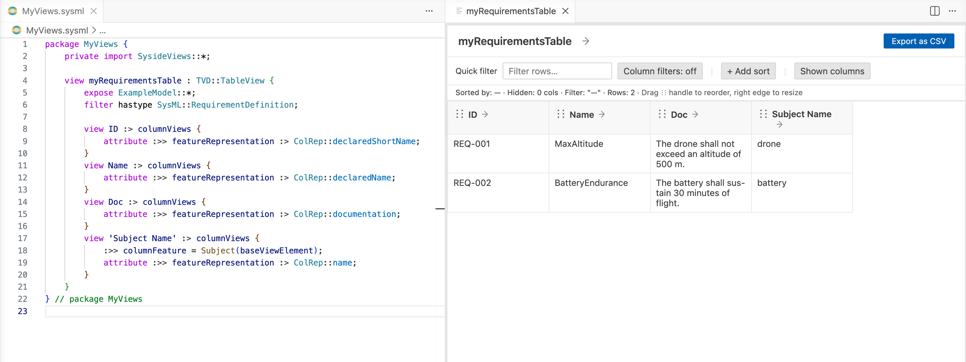Select the REQ-002 cell
The width and height of the screenshot is (966, 362).
(498, 193)
